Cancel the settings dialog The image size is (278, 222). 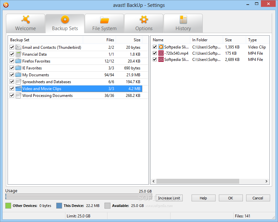[258, 198]
